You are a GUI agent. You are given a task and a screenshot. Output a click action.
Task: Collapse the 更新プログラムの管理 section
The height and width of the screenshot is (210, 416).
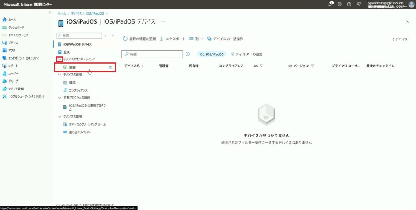point(60,98)
